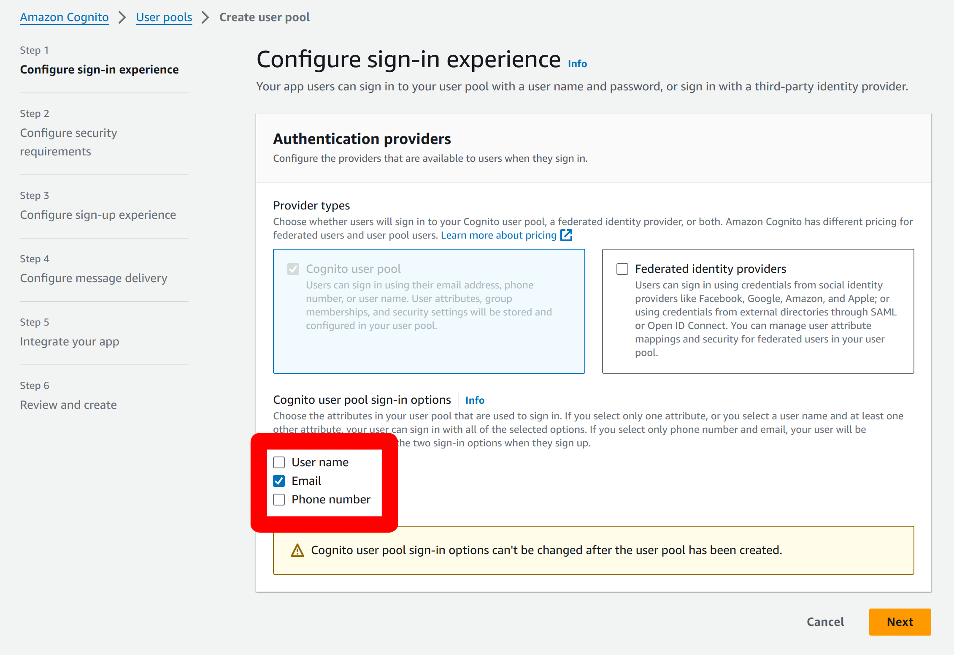Image resolution: width=954 pixels, height=655 pixels.
Task: Jump to Step 6 Review and create
Action: (68, 405)
